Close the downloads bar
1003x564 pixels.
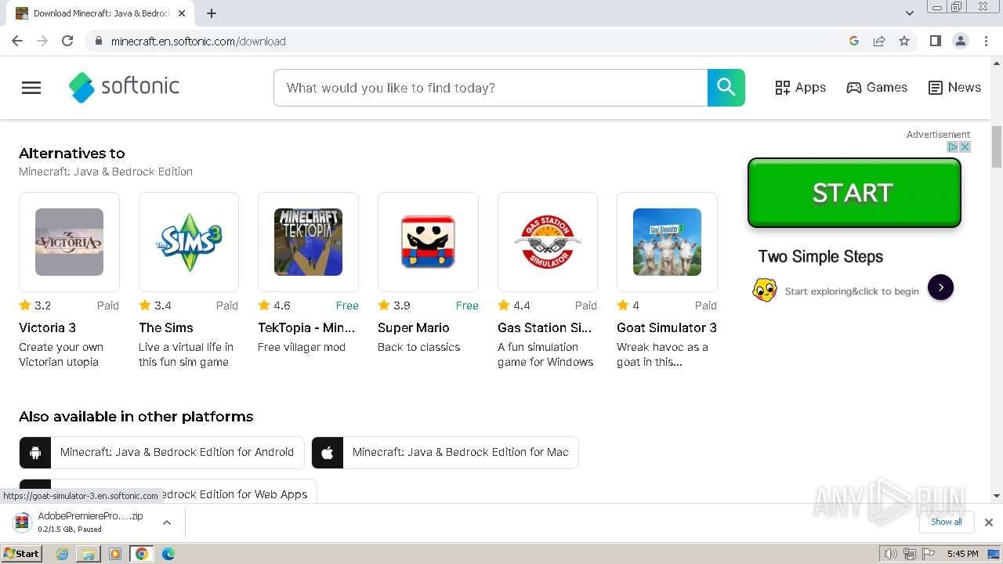989,522
